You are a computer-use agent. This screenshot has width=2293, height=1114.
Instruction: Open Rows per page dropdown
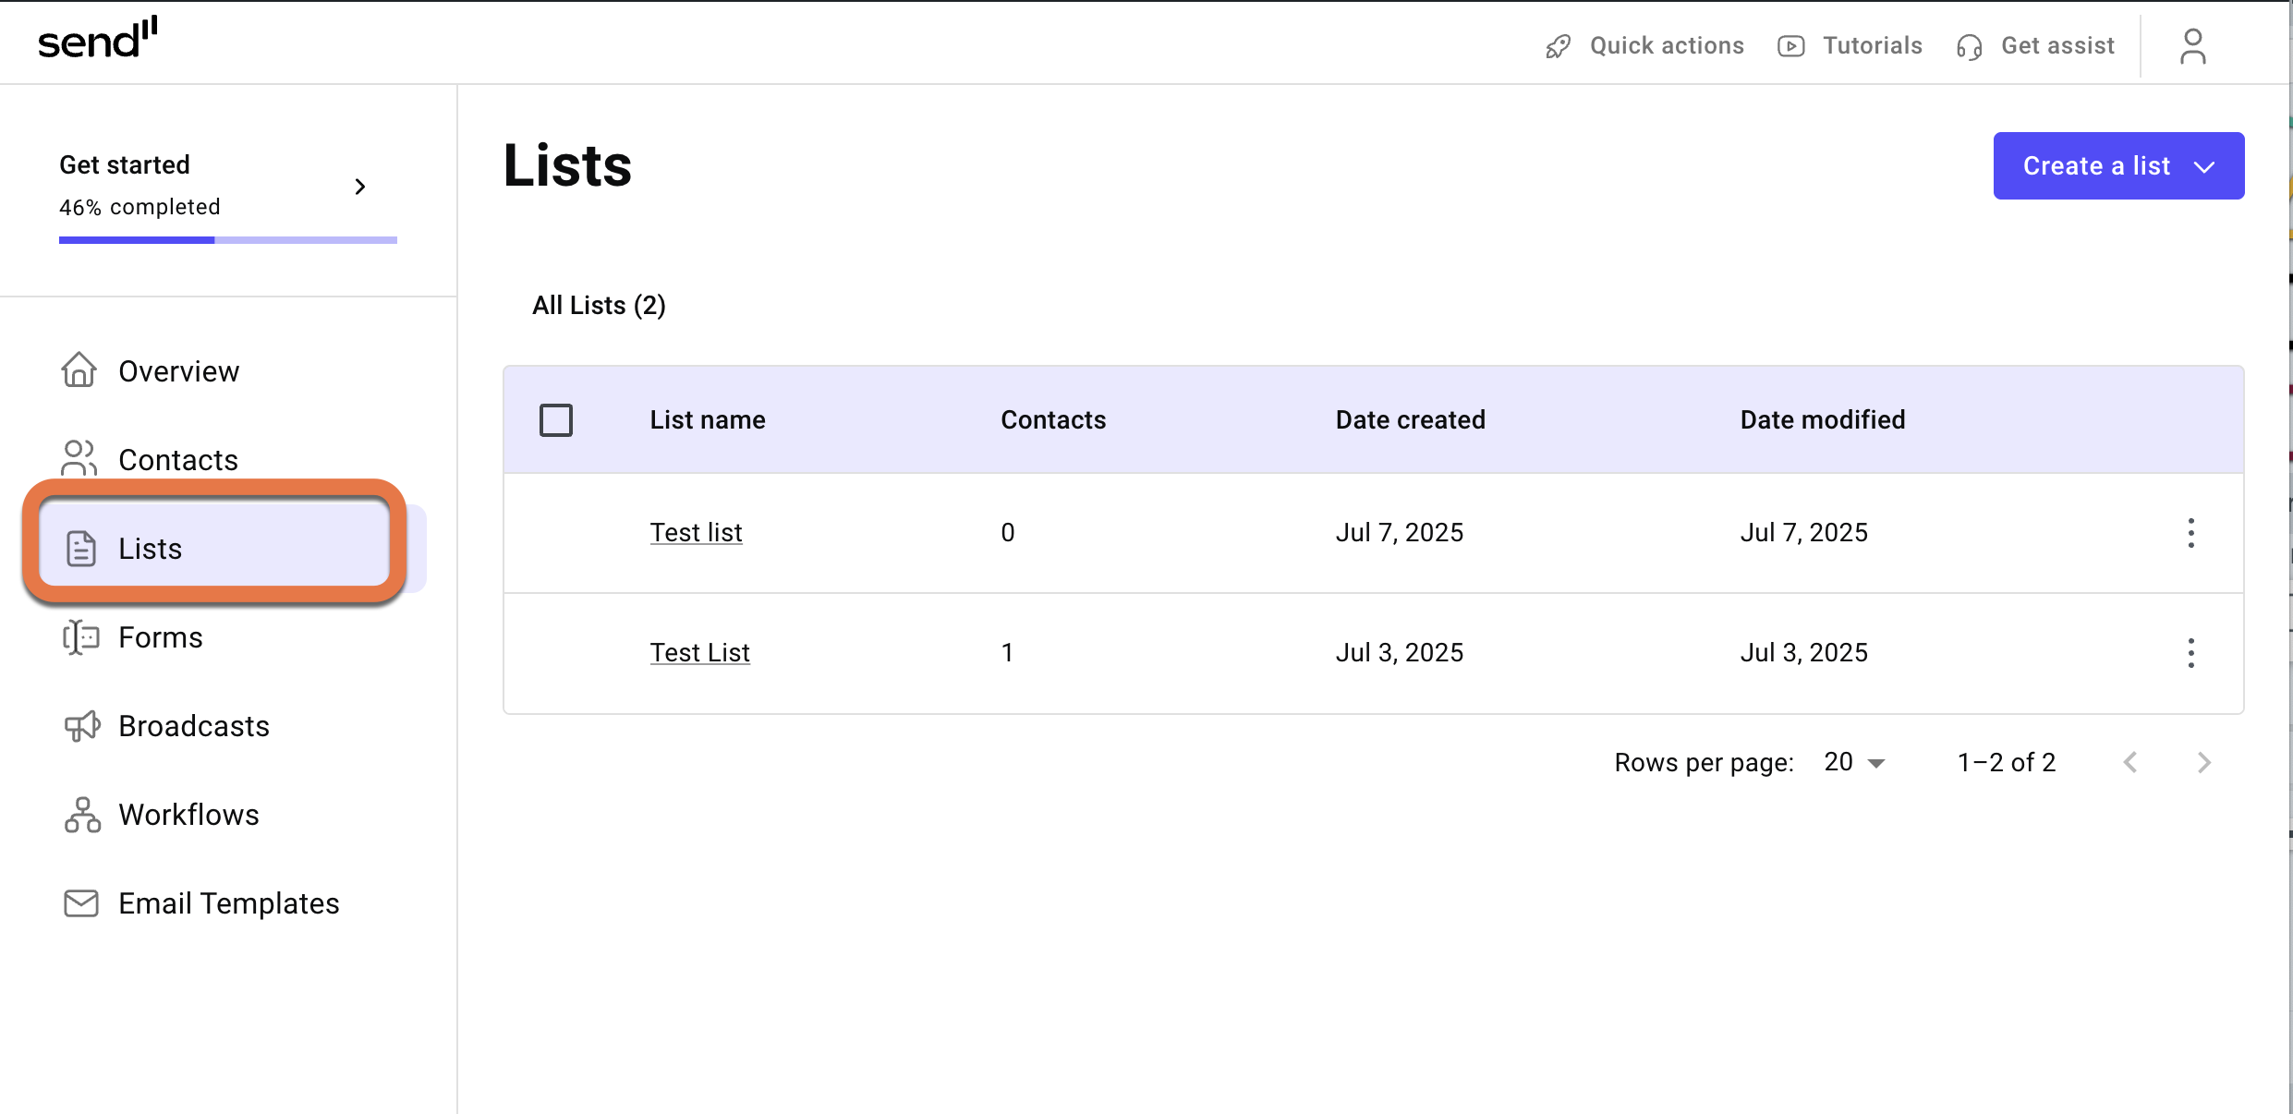coord(1855,762)
